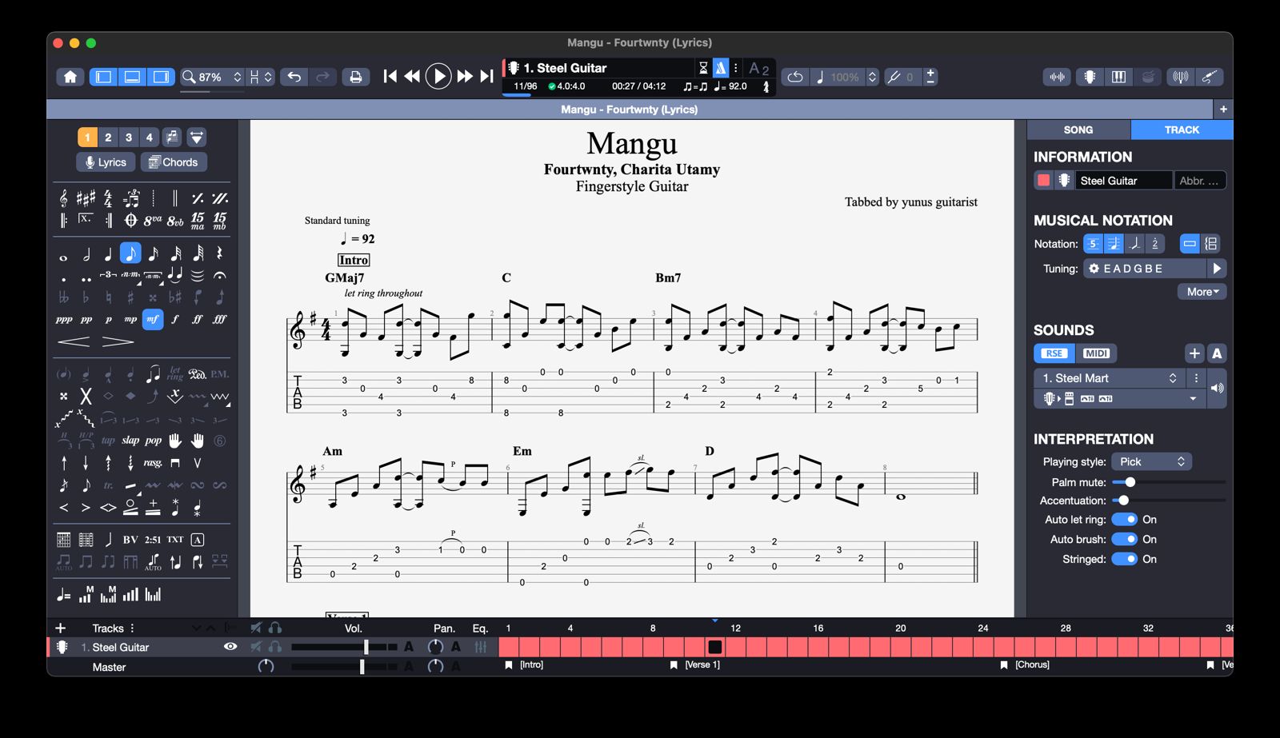Viewport: 1280px width, 738px height.
Task: Open the chord diagram grid tool
Action: 63,540
